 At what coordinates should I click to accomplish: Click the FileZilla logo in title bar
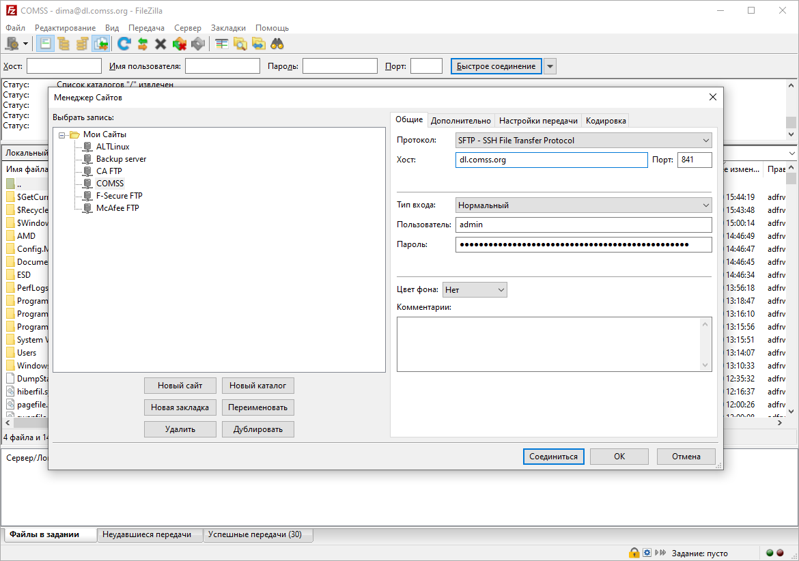[x=11, y=10]
